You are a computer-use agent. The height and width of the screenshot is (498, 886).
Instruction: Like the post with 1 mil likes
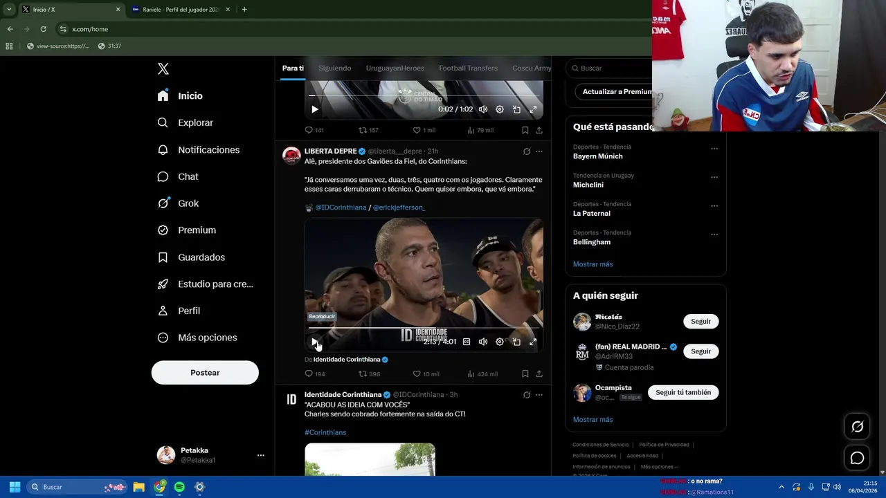[424, 130]
